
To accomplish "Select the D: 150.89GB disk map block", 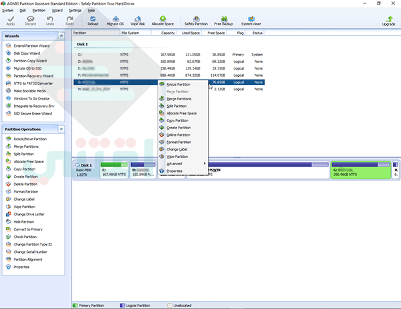I will tap(143, 170).
